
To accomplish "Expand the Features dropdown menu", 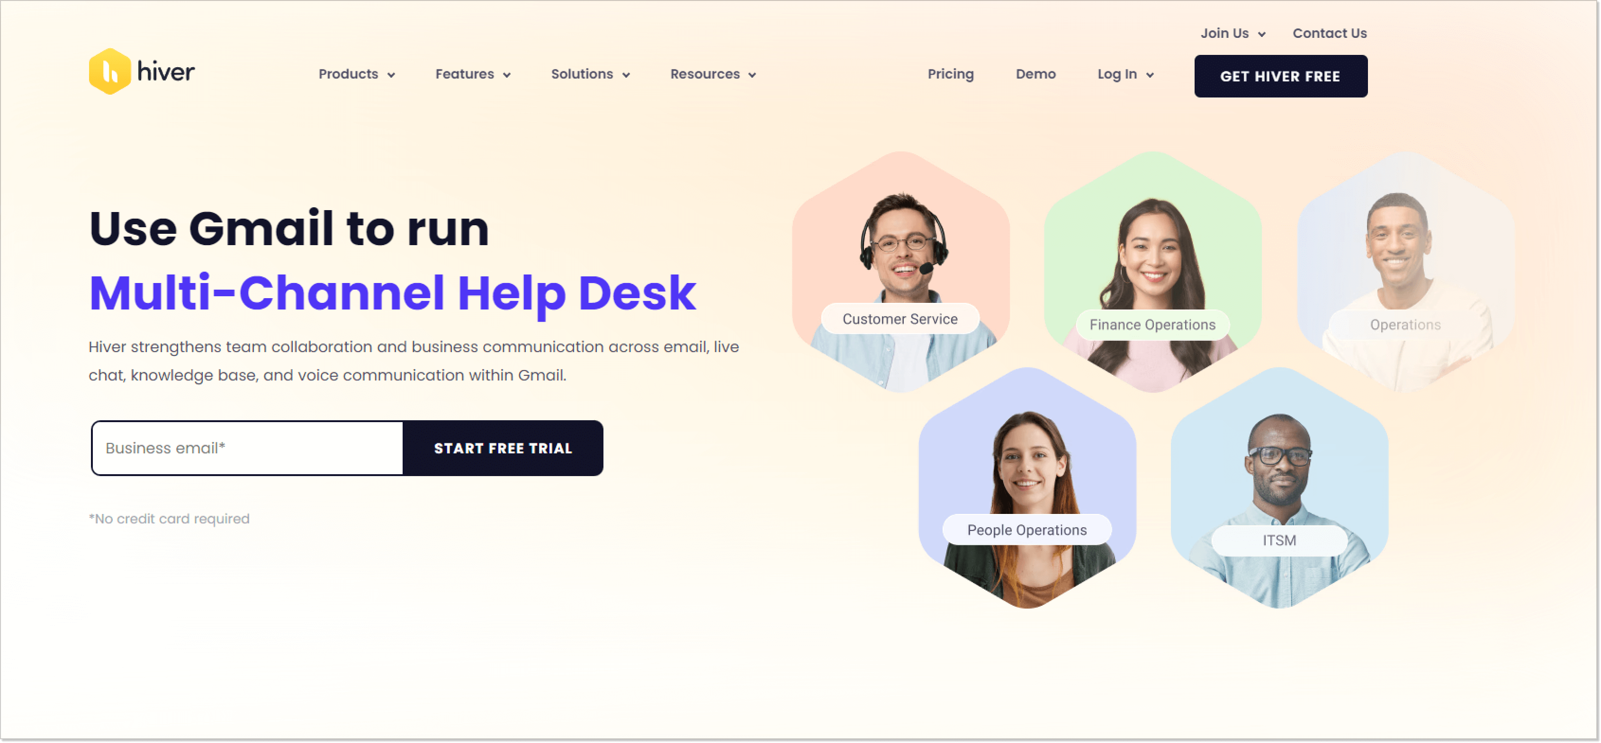I will [472, 73].
